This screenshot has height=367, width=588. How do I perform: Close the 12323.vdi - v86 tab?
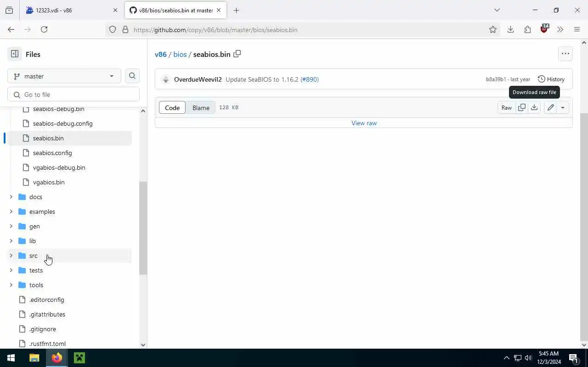[115, 10]
